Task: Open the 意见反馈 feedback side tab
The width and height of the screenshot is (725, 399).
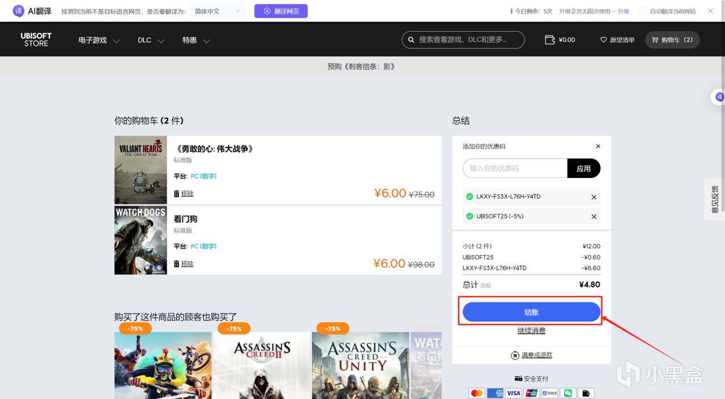Action: pyautogui.click(x=715, y=199)
